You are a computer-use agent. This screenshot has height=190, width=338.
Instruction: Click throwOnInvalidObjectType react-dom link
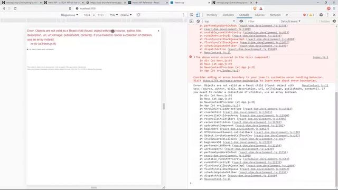click(x=268, y=109)
